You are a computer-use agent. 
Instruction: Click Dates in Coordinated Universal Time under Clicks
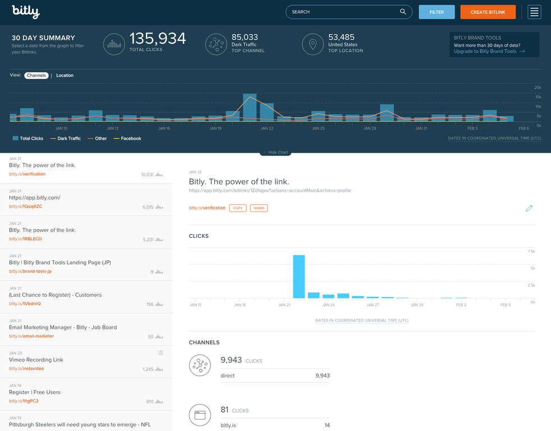[x=362, y=320]
